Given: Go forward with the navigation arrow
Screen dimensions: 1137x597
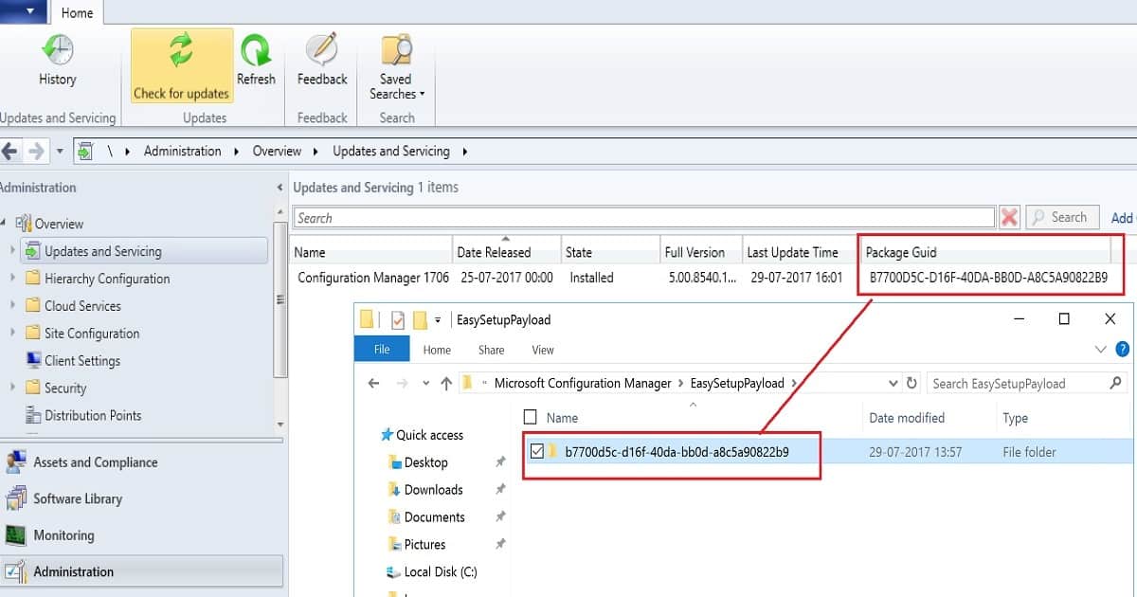Looking at the screenshot, I should point(36,151).
